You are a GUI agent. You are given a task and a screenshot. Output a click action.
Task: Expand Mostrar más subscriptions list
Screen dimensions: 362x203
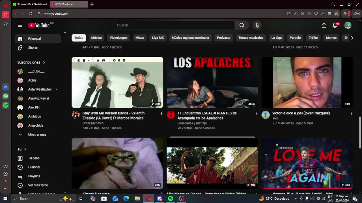pos(36,134)
